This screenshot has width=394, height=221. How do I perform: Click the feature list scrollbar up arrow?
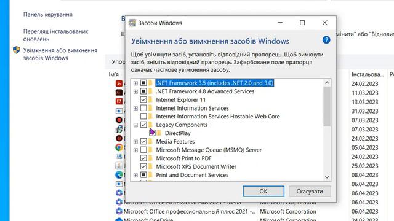pyautogui.click(x=327, y=83)
